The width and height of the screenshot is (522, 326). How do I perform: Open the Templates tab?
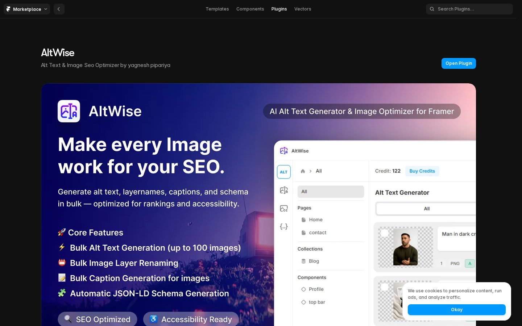tap(217, 9)
